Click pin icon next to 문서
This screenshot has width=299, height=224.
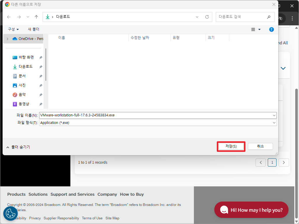[x=41, y=76]
